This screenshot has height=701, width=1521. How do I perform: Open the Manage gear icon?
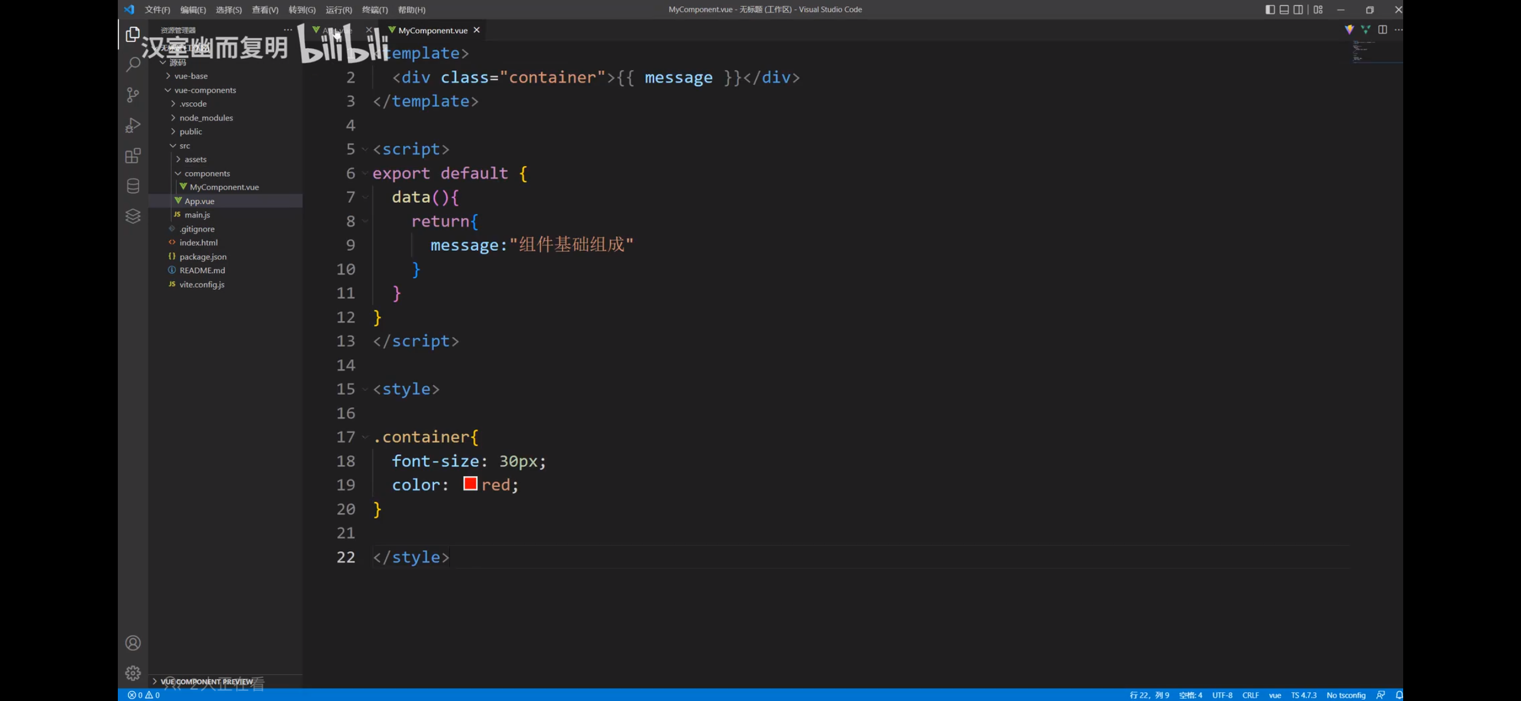[x=133, y=673]
